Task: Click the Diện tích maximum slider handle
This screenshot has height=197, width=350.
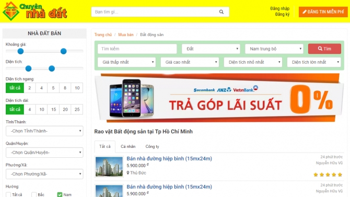Action: pos(52,68)
